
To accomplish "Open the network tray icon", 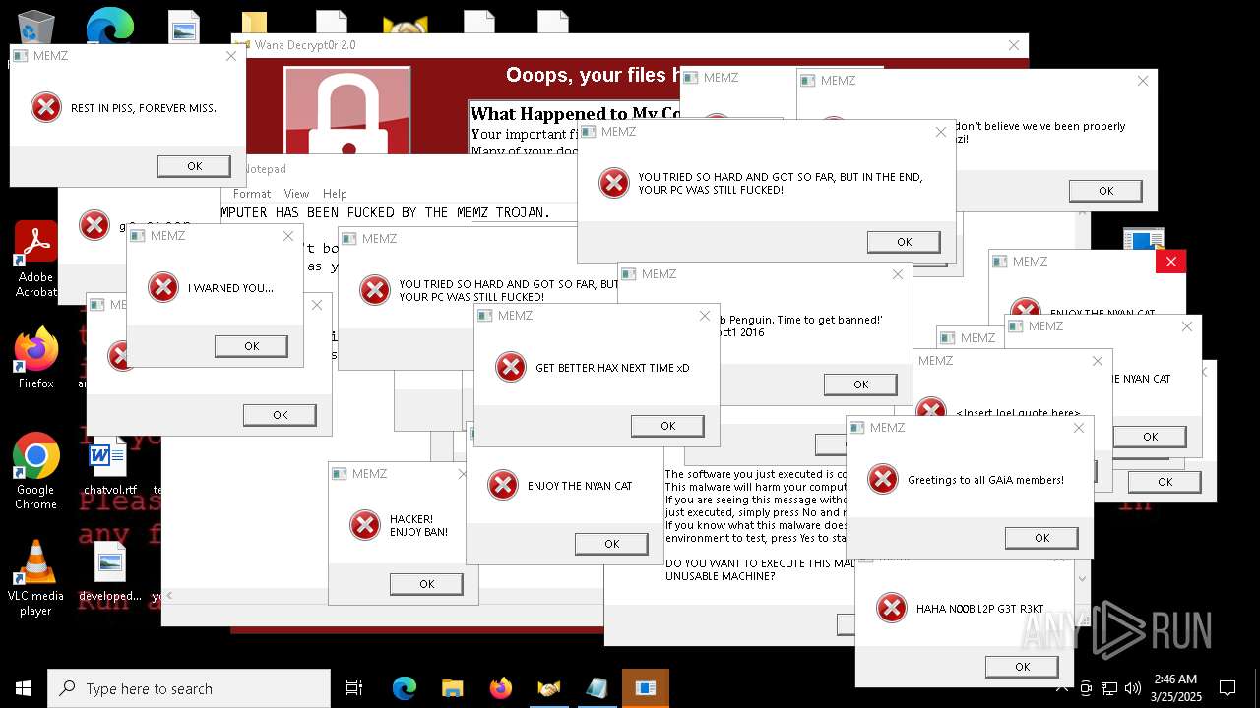I will click(1109, 688).
